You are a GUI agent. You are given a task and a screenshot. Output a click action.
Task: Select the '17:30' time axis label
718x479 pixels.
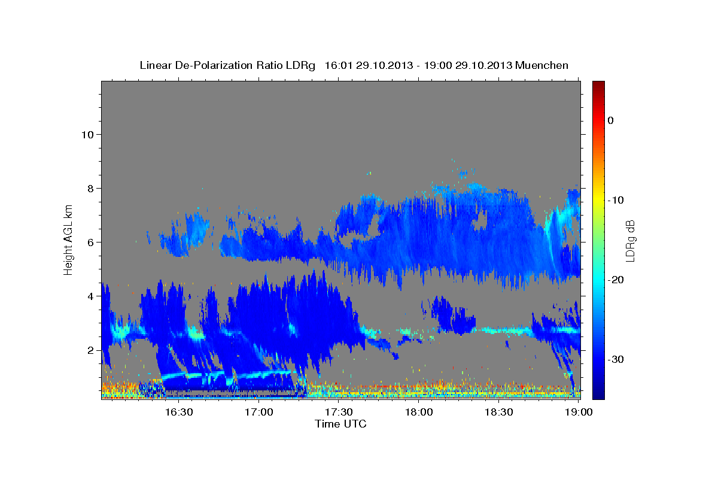(x=339, y=412)
